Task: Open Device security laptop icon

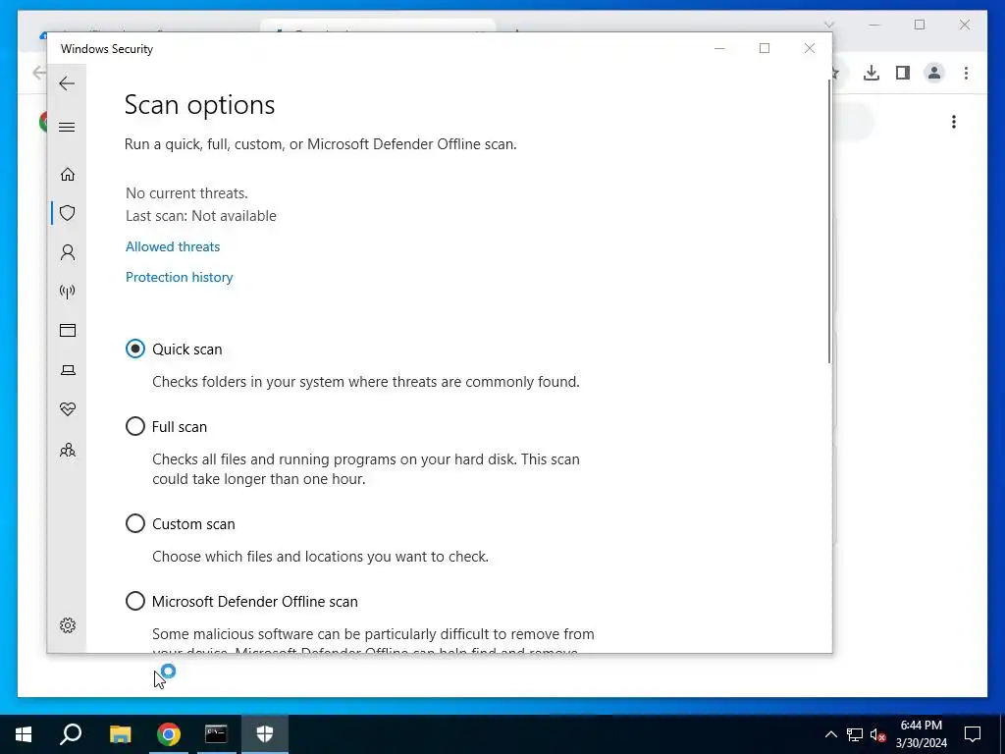Action: (x=68, y=370)
